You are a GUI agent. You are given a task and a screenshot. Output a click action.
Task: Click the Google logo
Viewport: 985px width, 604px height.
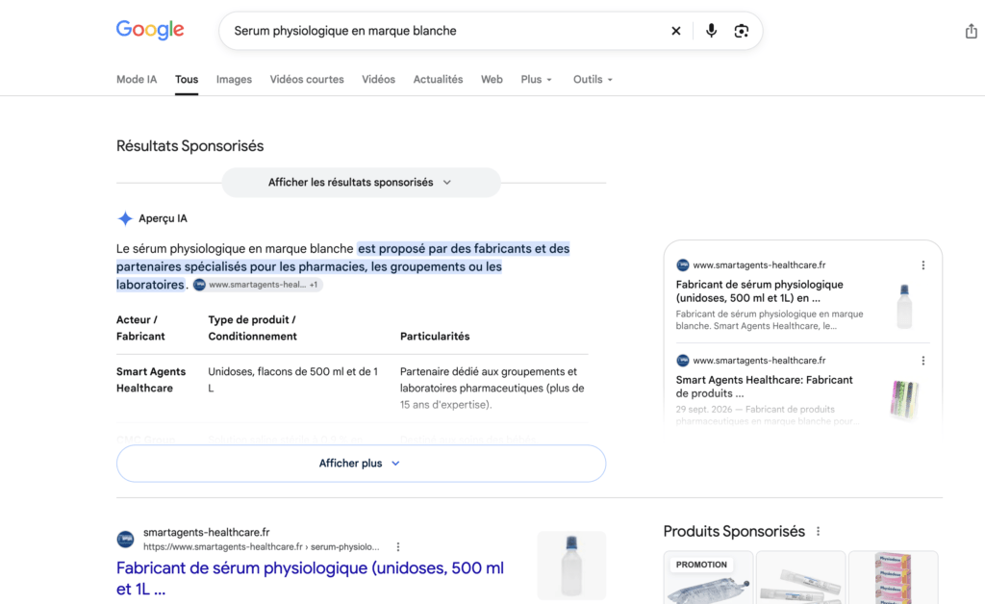tap(150, 30)
